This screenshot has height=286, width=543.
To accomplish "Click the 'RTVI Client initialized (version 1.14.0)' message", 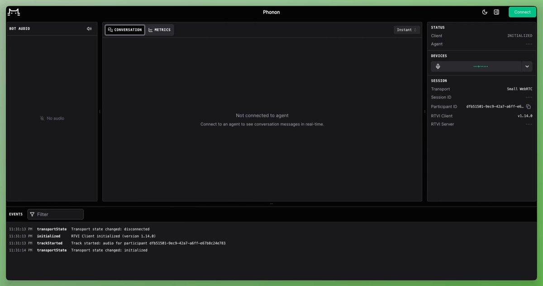I will [x=114, y=236].
